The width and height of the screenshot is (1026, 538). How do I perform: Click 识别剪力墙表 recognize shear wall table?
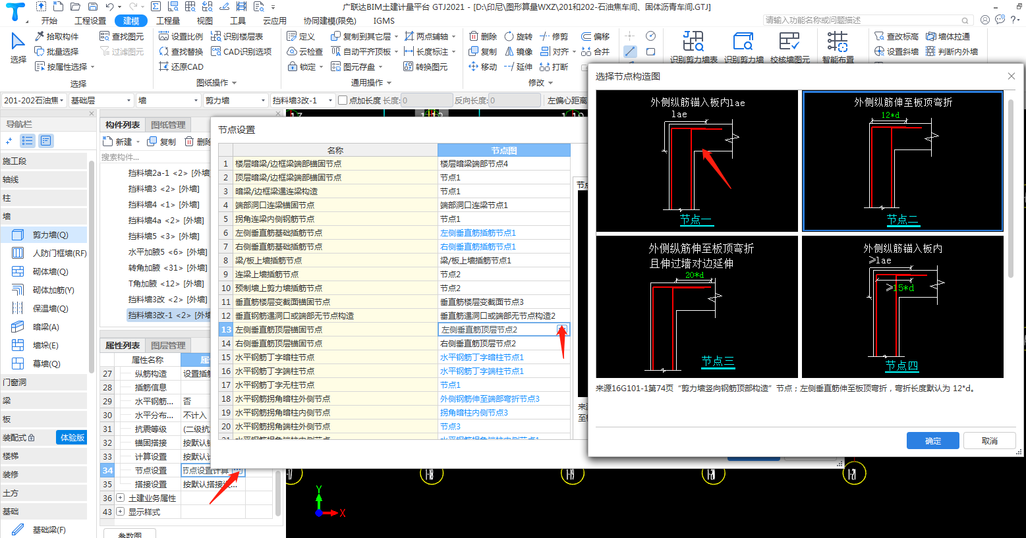click(694, 46)
